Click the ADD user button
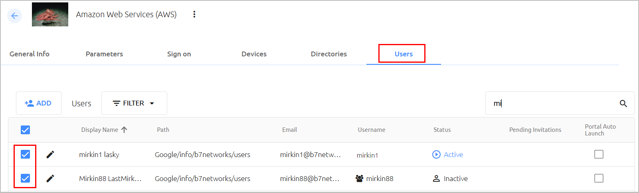Screen dimensions: 639x193 [x=39, y=103]
